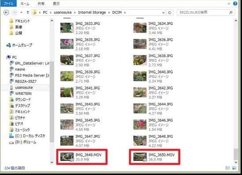This screenshot has width=242, height=175.
Task: Select IMG_3649.MOV video thumbnail
Action: (67, 157)
